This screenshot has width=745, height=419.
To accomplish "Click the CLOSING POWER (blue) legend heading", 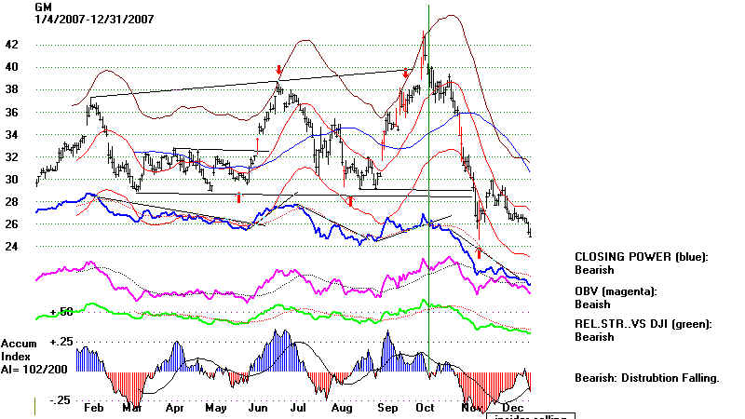I will click(642, 257).
